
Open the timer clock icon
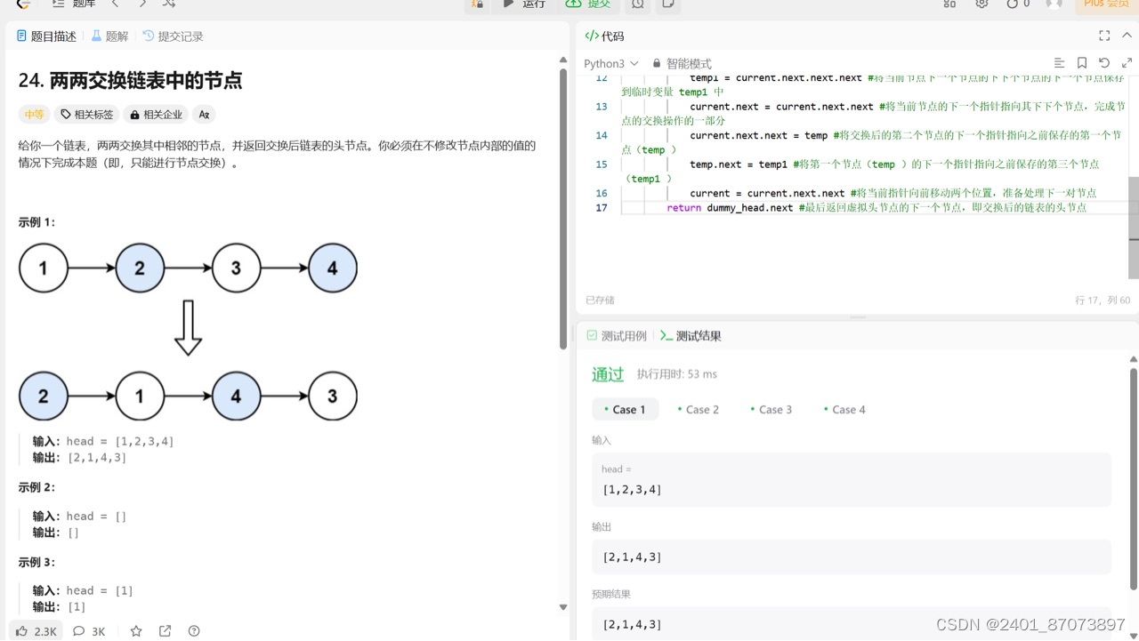coord(638,4)
